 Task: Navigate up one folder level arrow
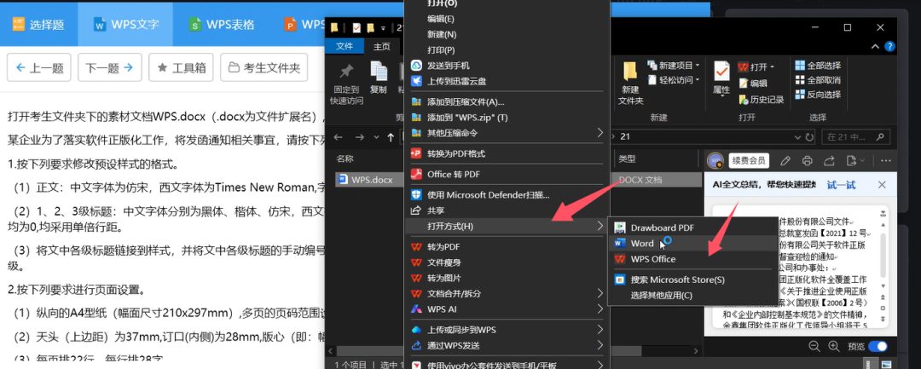(391, 137)
